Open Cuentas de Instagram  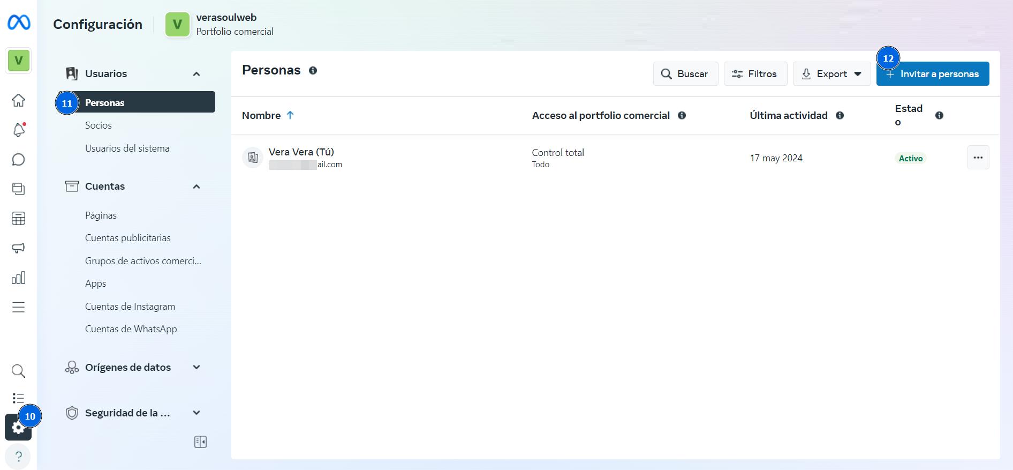(130, 306)
